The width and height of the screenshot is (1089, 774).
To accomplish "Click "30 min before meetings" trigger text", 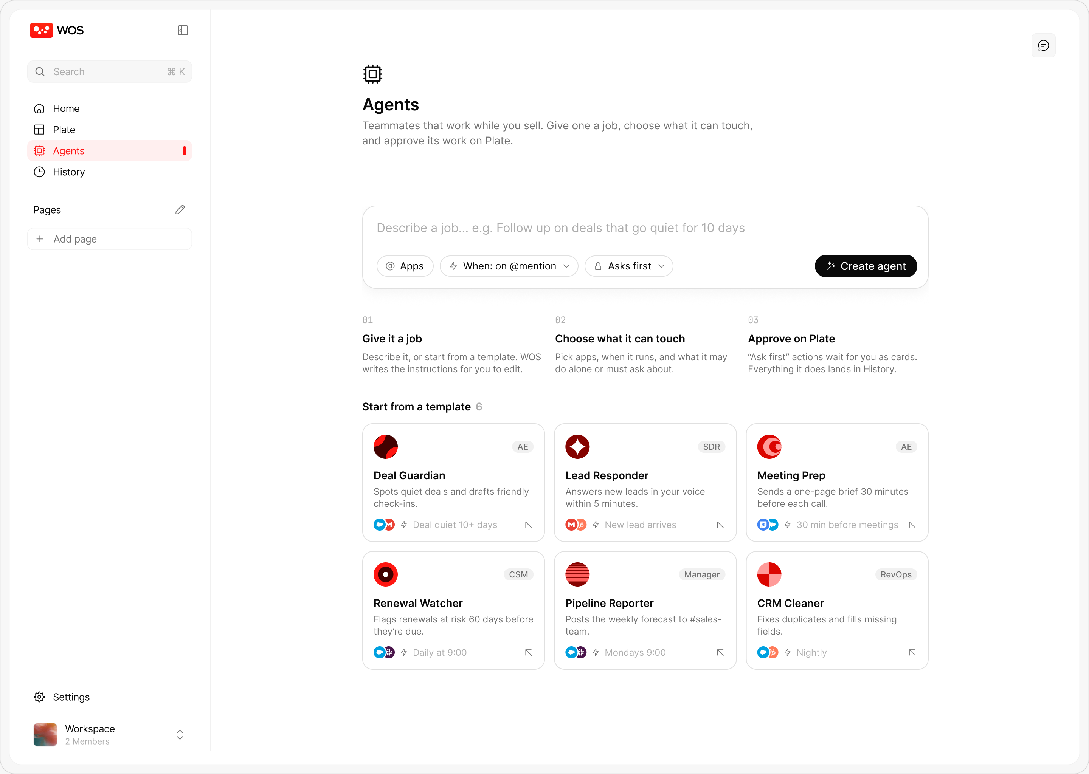I will (x=847, y=525).
